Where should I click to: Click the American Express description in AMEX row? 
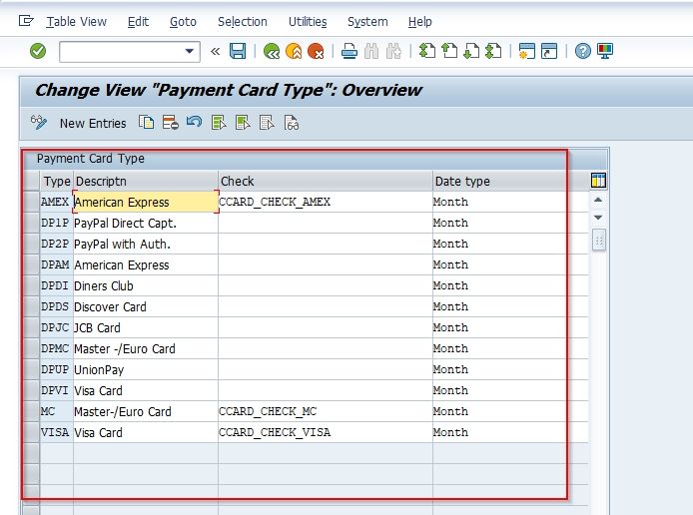[x=146, y=202]
